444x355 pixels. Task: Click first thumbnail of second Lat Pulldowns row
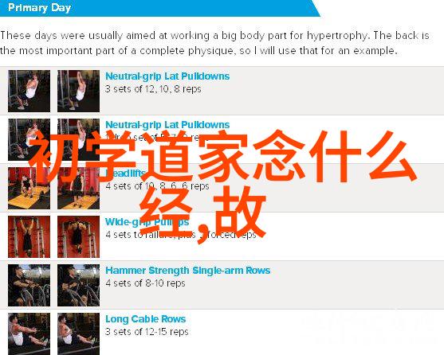click(29, 139)
